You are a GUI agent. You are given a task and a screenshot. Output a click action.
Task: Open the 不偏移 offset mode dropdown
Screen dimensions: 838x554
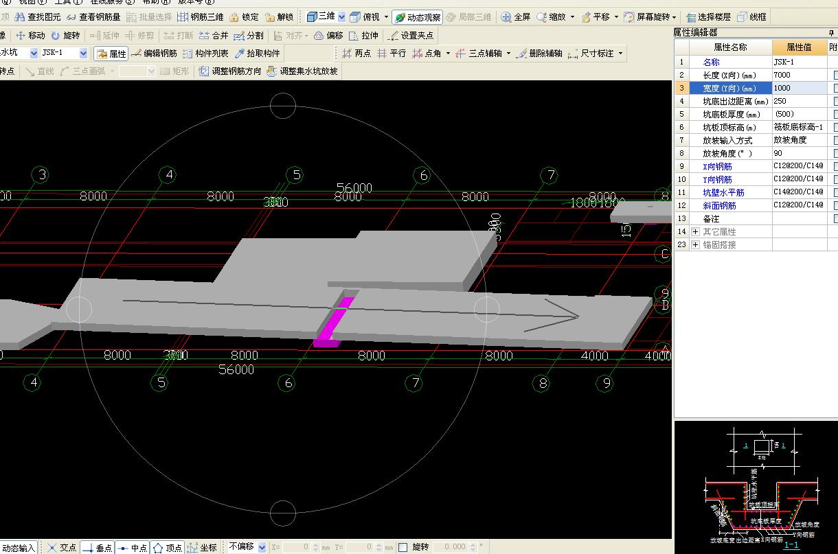(x=262, y=547)
